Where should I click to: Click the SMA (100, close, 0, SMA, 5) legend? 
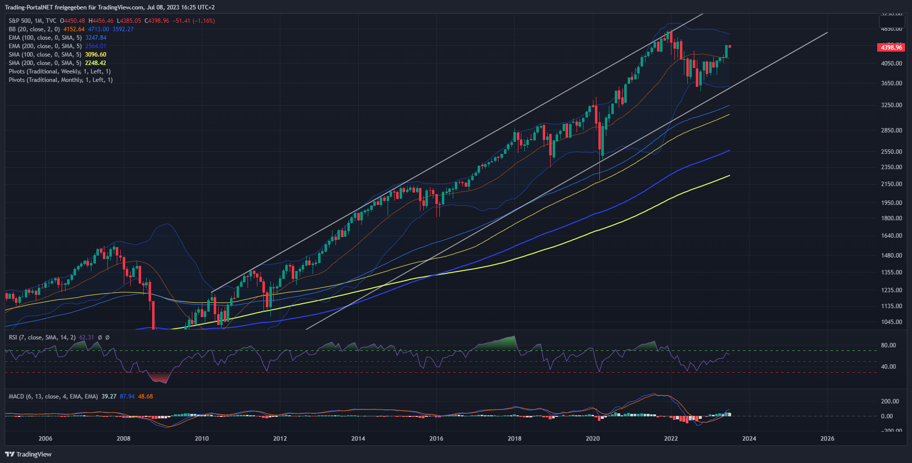pos(45,55)
